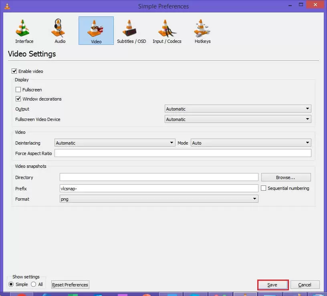This screenshot has width=327, height=296.
Task: Enable Sequential numbering for snapshots
Action: pos(263,188)
